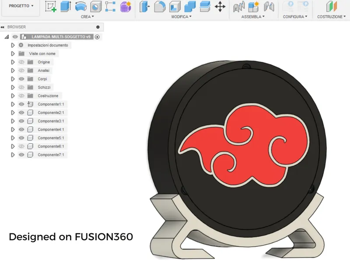The height and width of the screenshot is (263, 350).
Task: Expand Viste con nome node
Action: click(x=13, y=53)
